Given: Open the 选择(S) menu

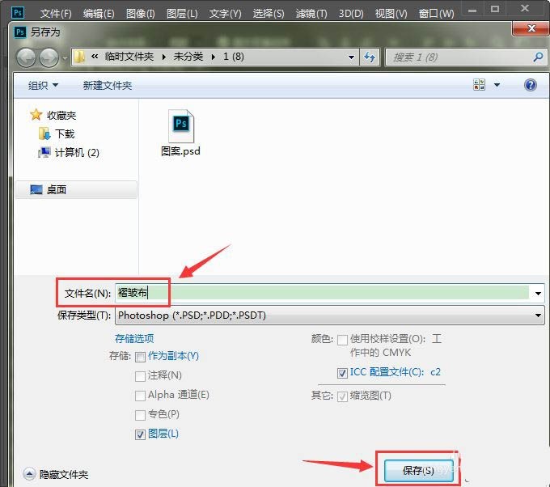Looking at the screenshot, I should (x=269, y=14).
